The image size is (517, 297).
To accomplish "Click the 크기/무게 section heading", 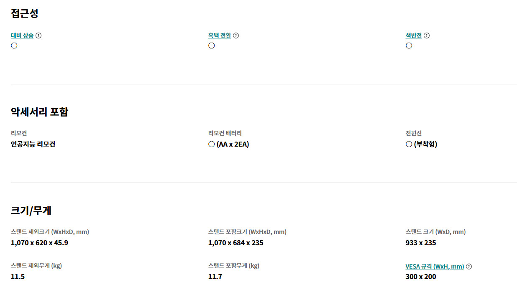I will pos(31,211).
